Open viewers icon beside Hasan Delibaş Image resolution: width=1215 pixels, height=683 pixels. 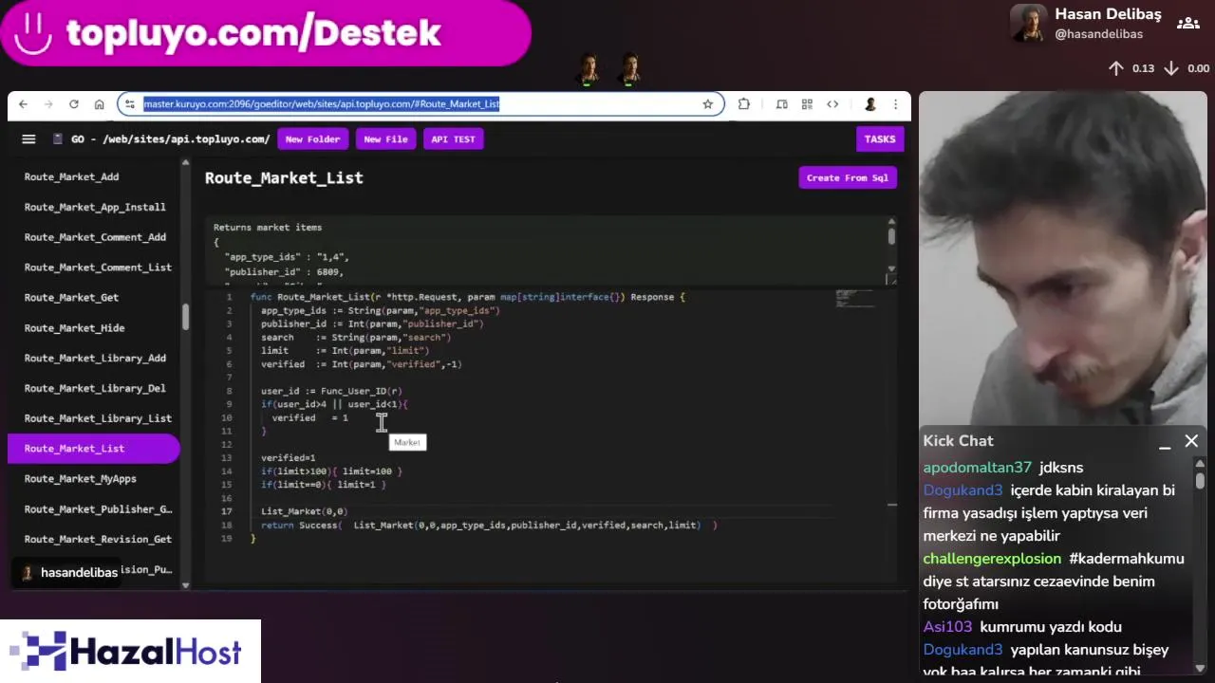(x=1187, y=24)
